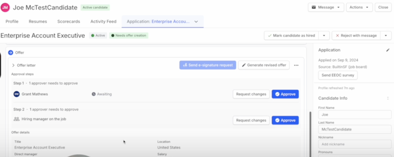Approve Step 1 for Grant Mathews
This screenshot has height=157, width=394.
(x=285, y=94)
